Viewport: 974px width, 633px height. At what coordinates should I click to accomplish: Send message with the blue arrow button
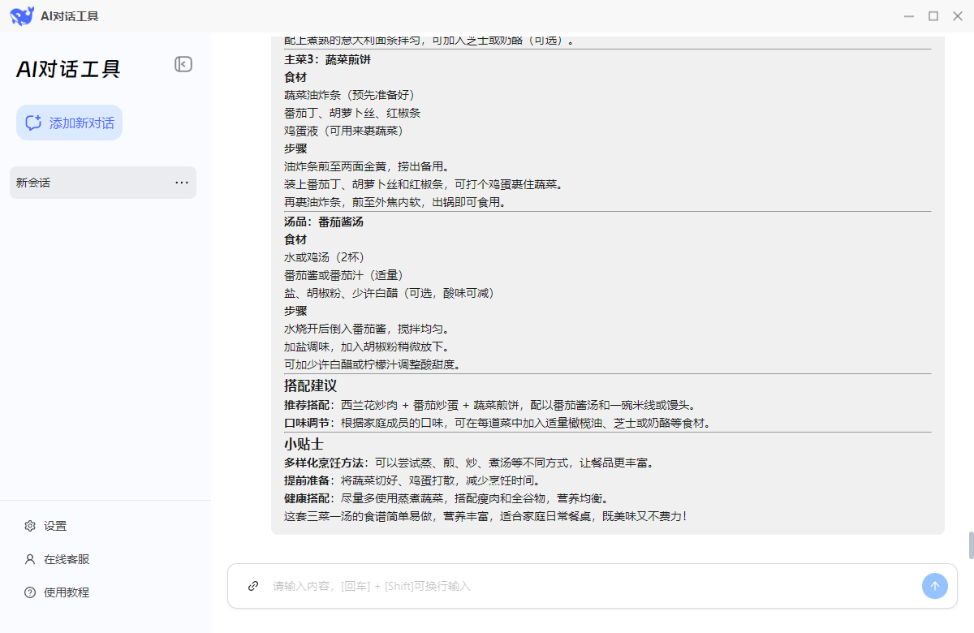(935, 586)
